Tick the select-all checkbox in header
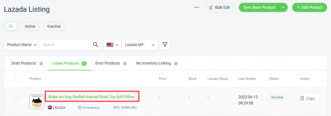This screenshot has height=116, width=331. click(x=17, y=79)
